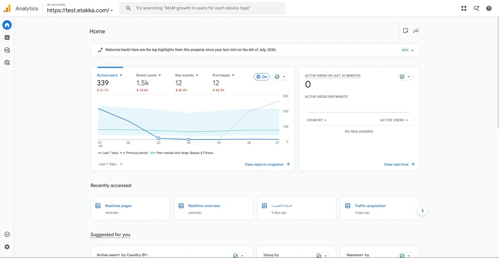Viewport: 499px width, 258px height.
Task: Open the Explore icon in sidebar
Action: pyautogui.click(x=7, y=50)
